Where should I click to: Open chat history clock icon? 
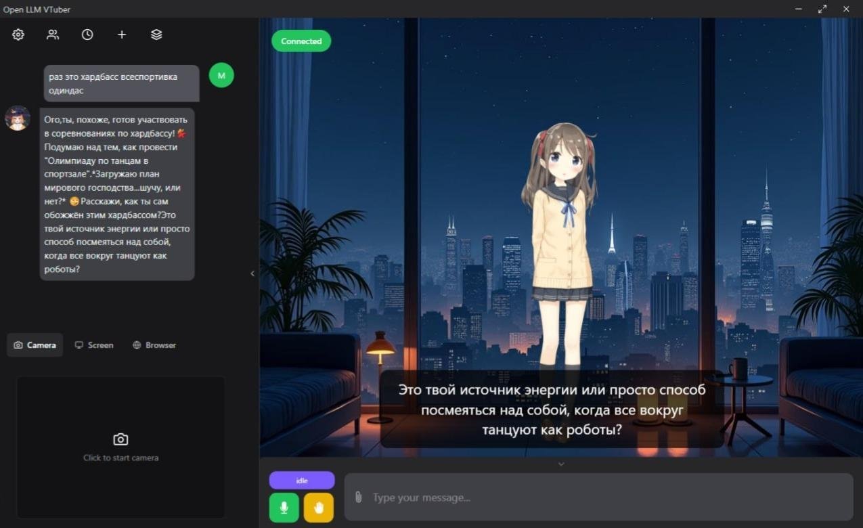(87, 35)
